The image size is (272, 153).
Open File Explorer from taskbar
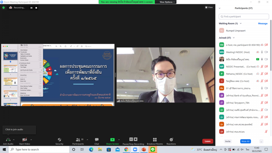point(100,149)
